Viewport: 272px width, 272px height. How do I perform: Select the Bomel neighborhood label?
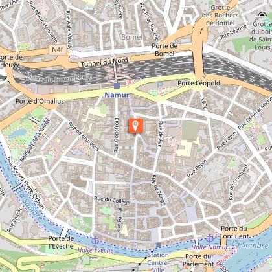(131, 37)
